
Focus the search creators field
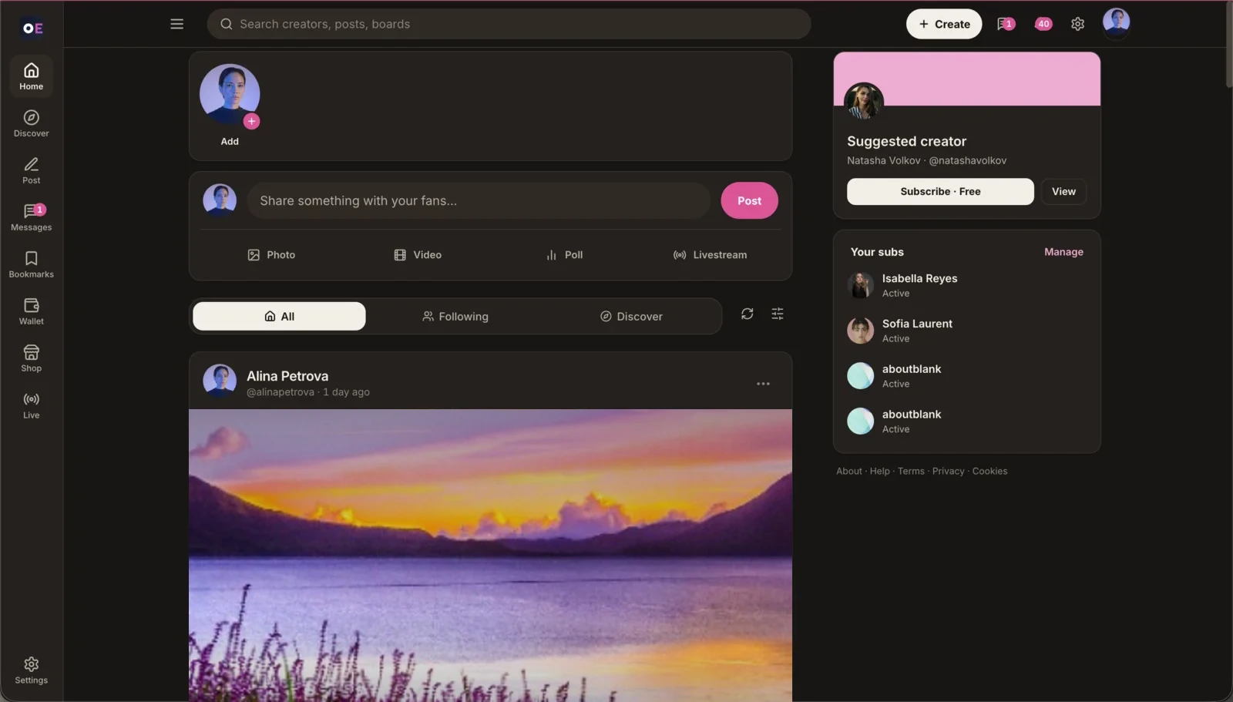[x=509, y=24]
